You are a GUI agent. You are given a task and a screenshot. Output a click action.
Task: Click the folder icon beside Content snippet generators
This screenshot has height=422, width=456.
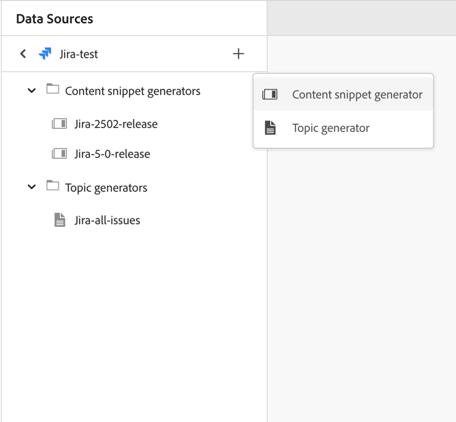(x=53, y=90)
